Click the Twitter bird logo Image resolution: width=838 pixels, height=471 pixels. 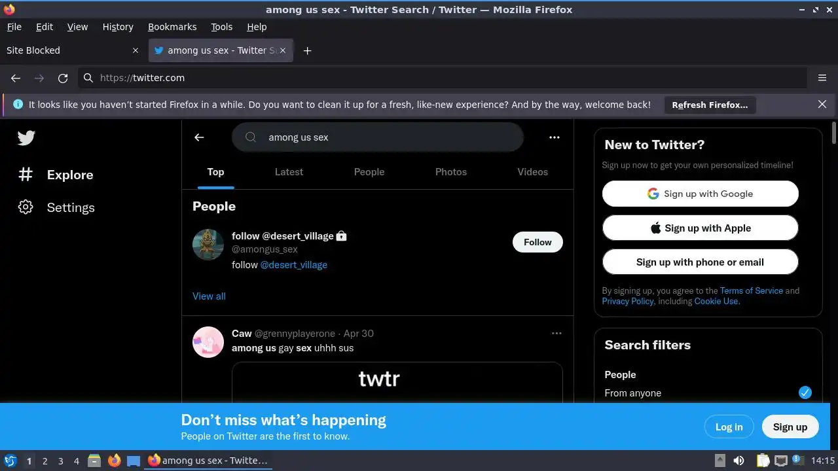(26, 138)
